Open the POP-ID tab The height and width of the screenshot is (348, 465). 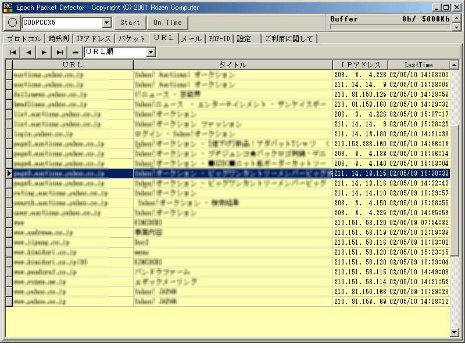pos(220,39)
